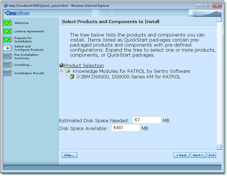Select the Select and Configure Products step label
This screenshot has width=227, height=176.
(29, 48)
